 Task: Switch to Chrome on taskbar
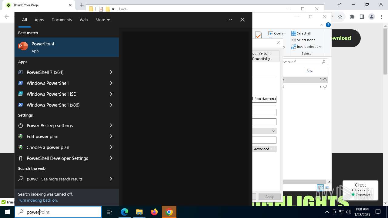coord(169,212)
